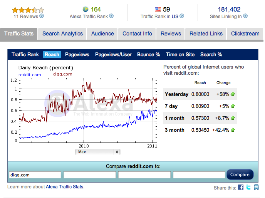This screenshot has width=265, height=198.
Task: Click the +42.4% change value
Action: (221, 130)
